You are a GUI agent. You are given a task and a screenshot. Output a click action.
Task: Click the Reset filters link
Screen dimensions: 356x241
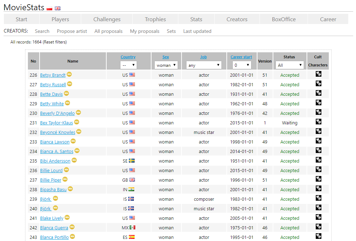(55, 42)
